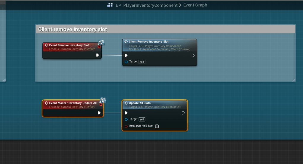Click the exec output pin on Event Master Inventory Update All
Viewport: 303px width, 164px height.
pos(99,113)
